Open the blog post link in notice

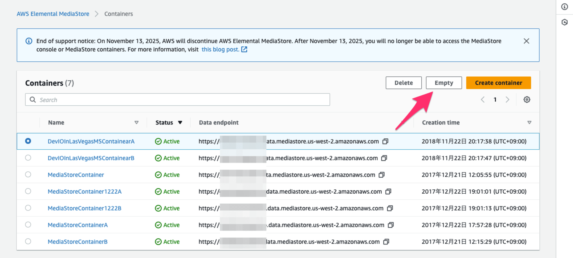pyautogui.click(x=224, y=49)
